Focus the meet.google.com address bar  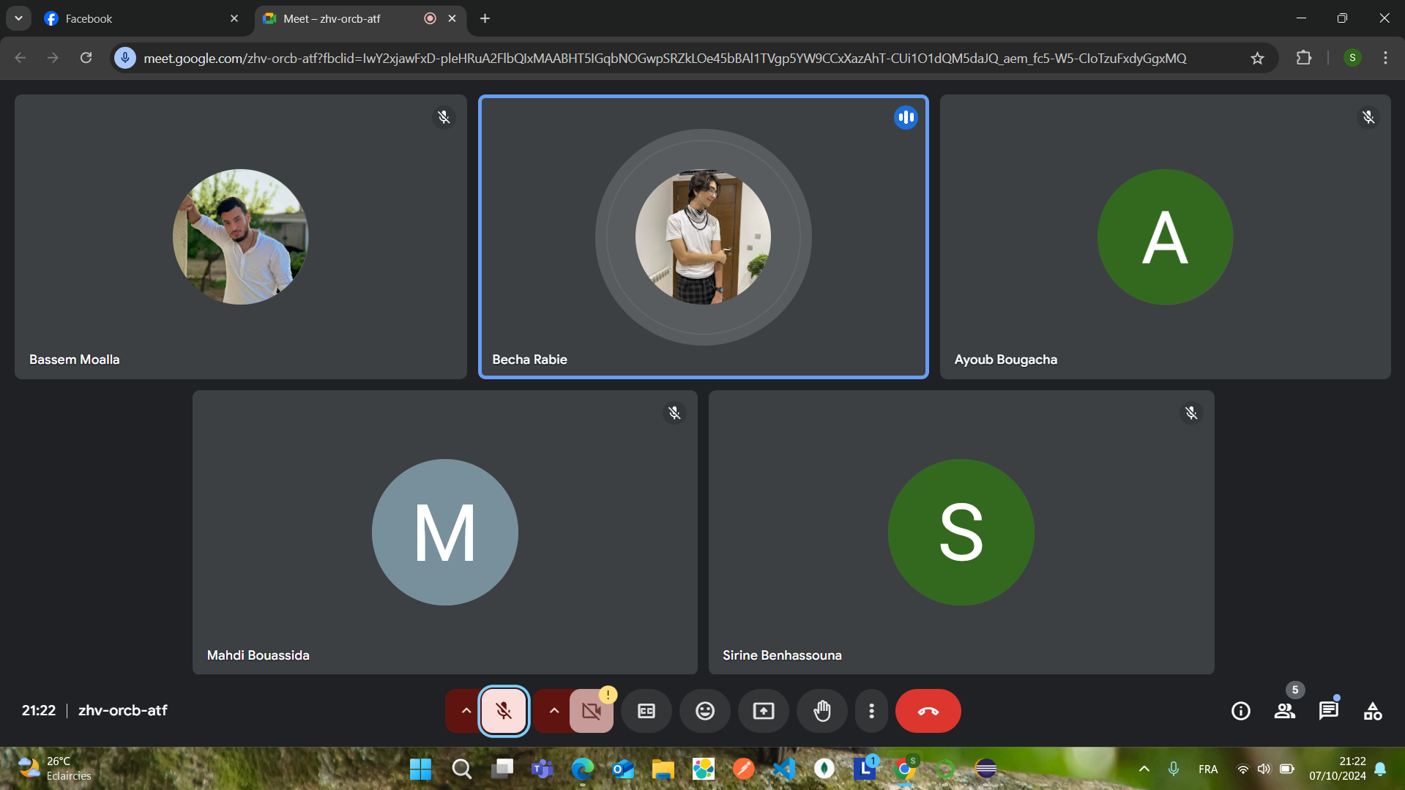coord(665,58)
